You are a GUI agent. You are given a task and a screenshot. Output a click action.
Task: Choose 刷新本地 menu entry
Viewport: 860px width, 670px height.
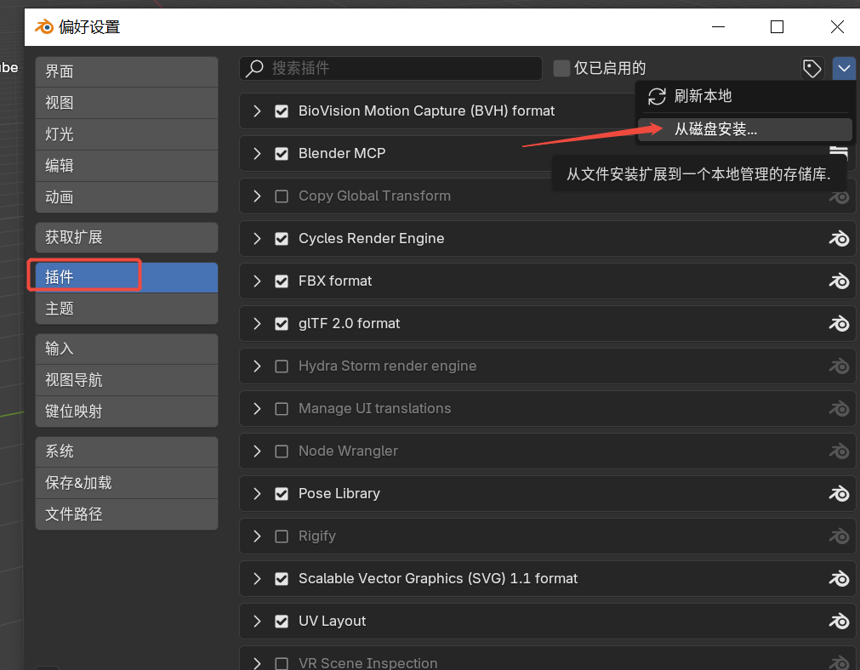tap(745, 96)
